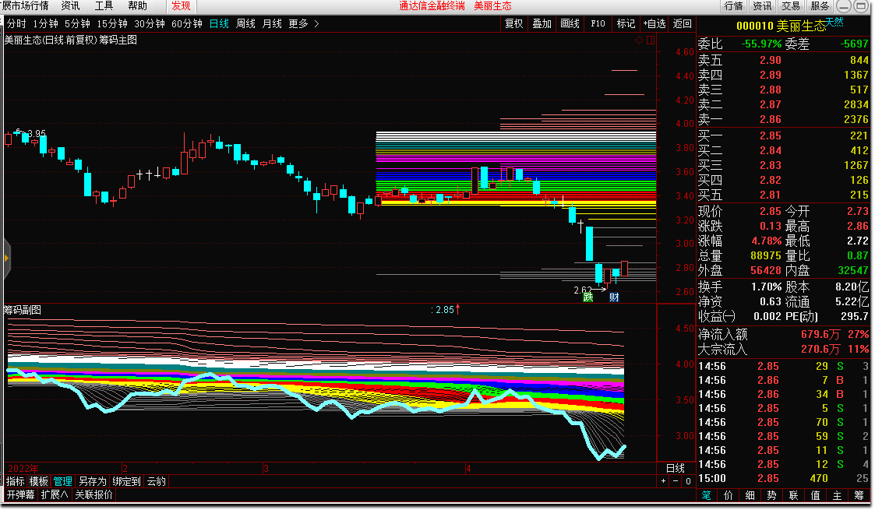Click the 0 reset button beside minus
The height and width of the screenshot is (510, 875).
688,481
